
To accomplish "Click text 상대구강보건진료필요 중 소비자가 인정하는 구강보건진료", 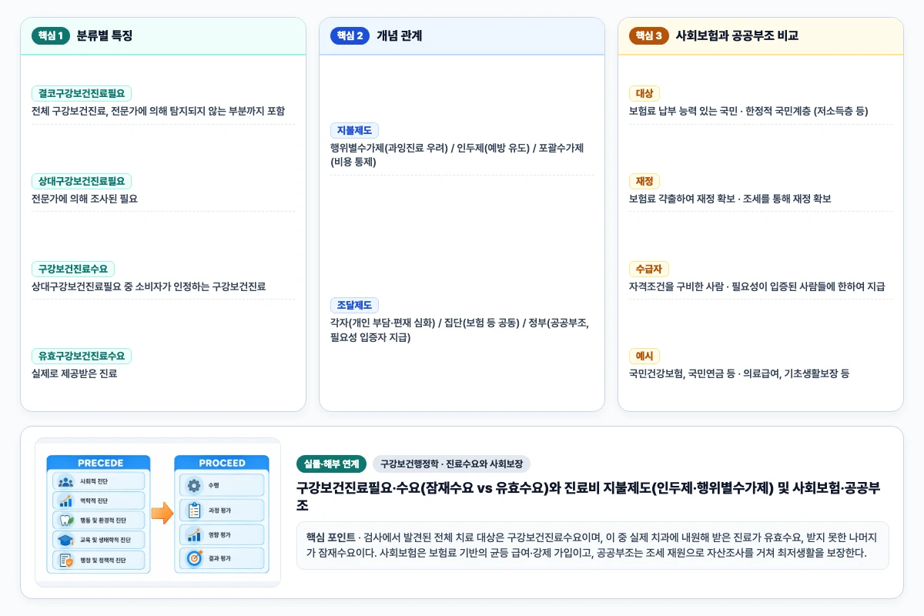I will click(149, 286).
